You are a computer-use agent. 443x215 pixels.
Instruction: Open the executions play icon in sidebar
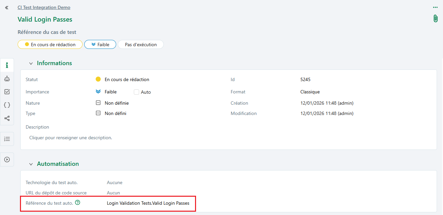click(x=7, y=160)
